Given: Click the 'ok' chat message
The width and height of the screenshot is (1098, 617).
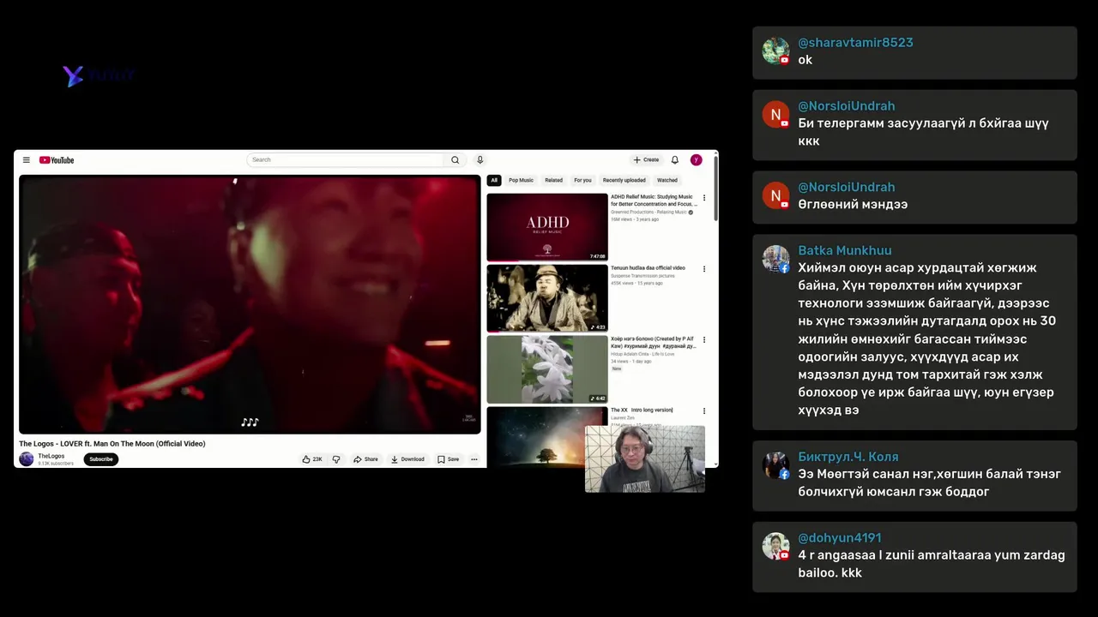Looking at the screenshot, I should click(805, 60).
